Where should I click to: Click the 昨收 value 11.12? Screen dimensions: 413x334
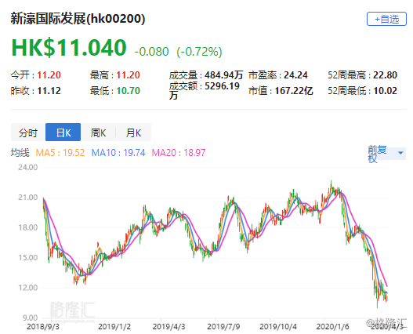coord(49,91)
